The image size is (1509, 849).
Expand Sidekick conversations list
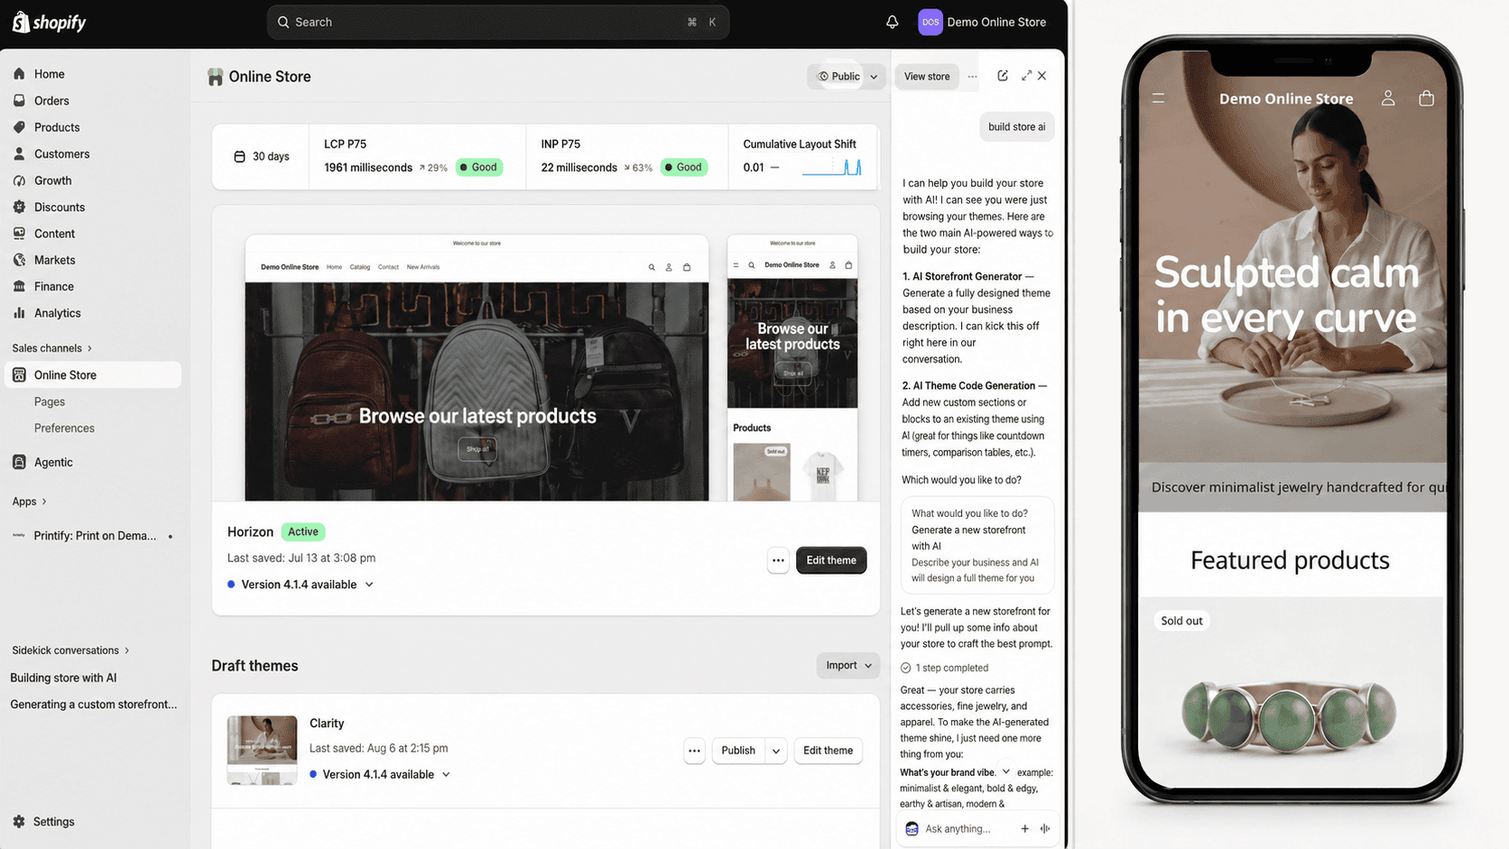70,651
